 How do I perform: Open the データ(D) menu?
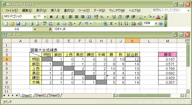pyautogui.click(x=99, y=10)
